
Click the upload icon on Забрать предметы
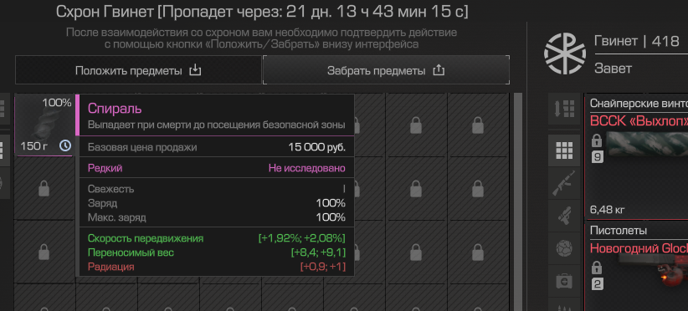coord(439,70)
